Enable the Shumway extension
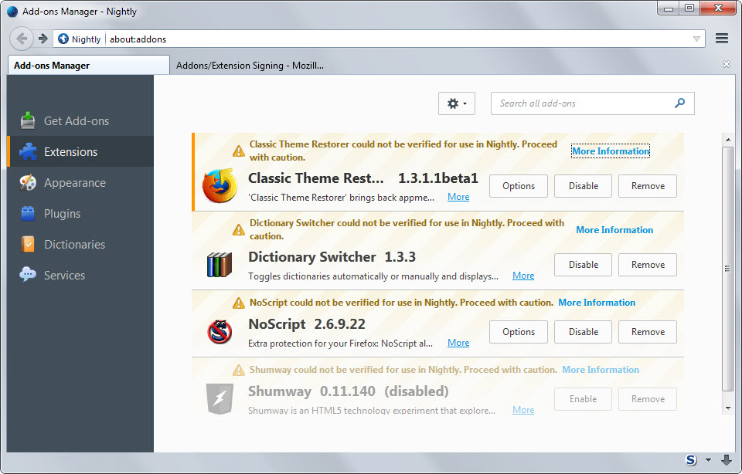 tap(583, 399)
